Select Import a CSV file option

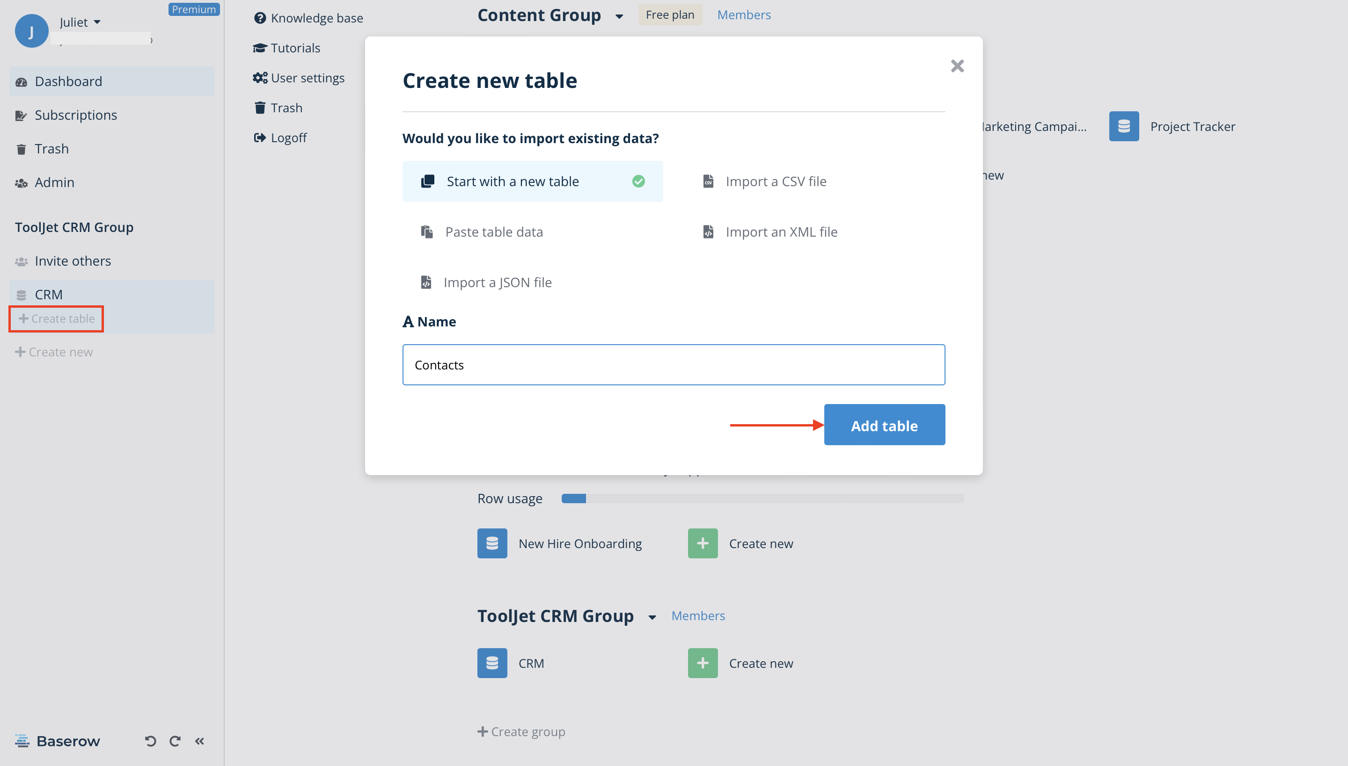[x=776, y=181]
